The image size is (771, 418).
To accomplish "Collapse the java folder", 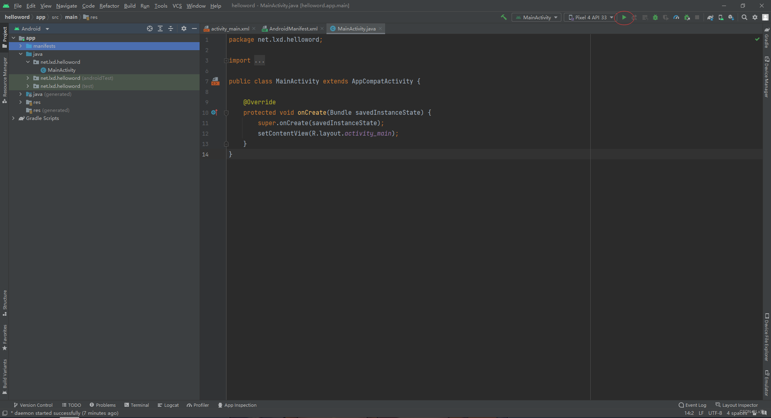I will pyautogui.click(x=20, y=54).
